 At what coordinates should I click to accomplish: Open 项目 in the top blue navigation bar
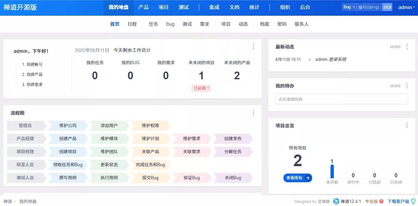(x=164, y=7)
